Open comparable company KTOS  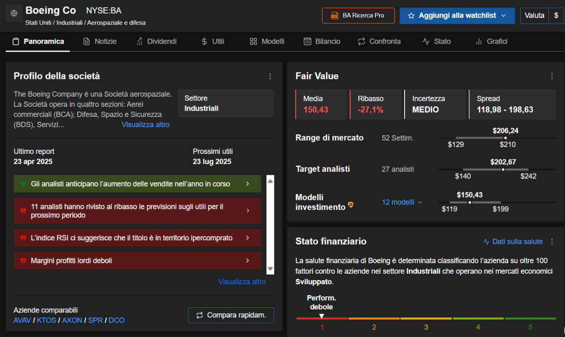[46, 320]
